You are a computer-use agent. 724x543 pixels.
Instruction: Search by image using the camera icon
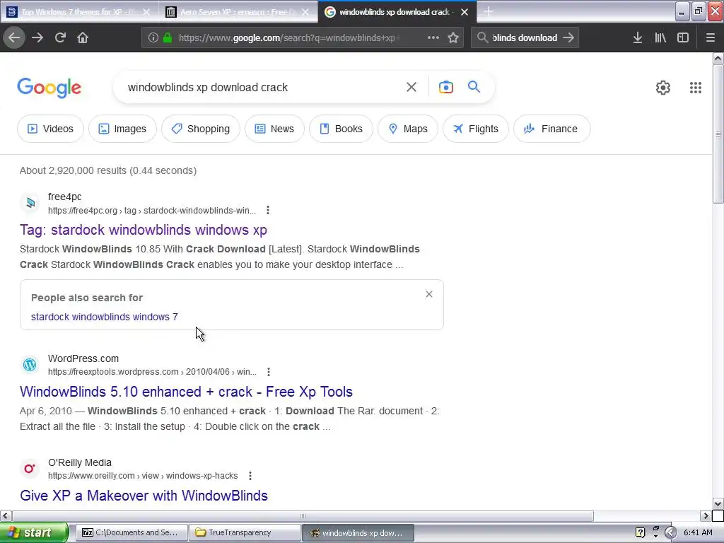(x=446, y=87)
